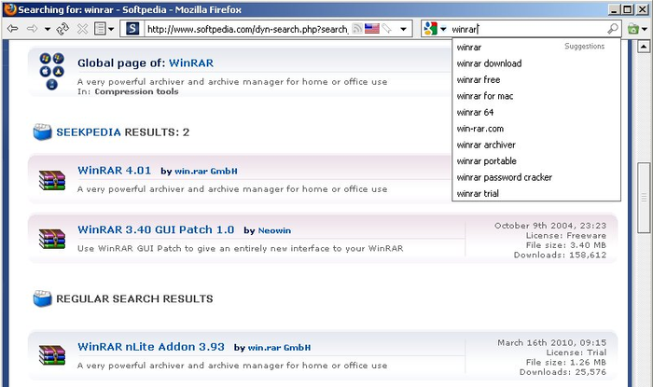Click the WinRAR 4.01 books icon

pos(52,180)
